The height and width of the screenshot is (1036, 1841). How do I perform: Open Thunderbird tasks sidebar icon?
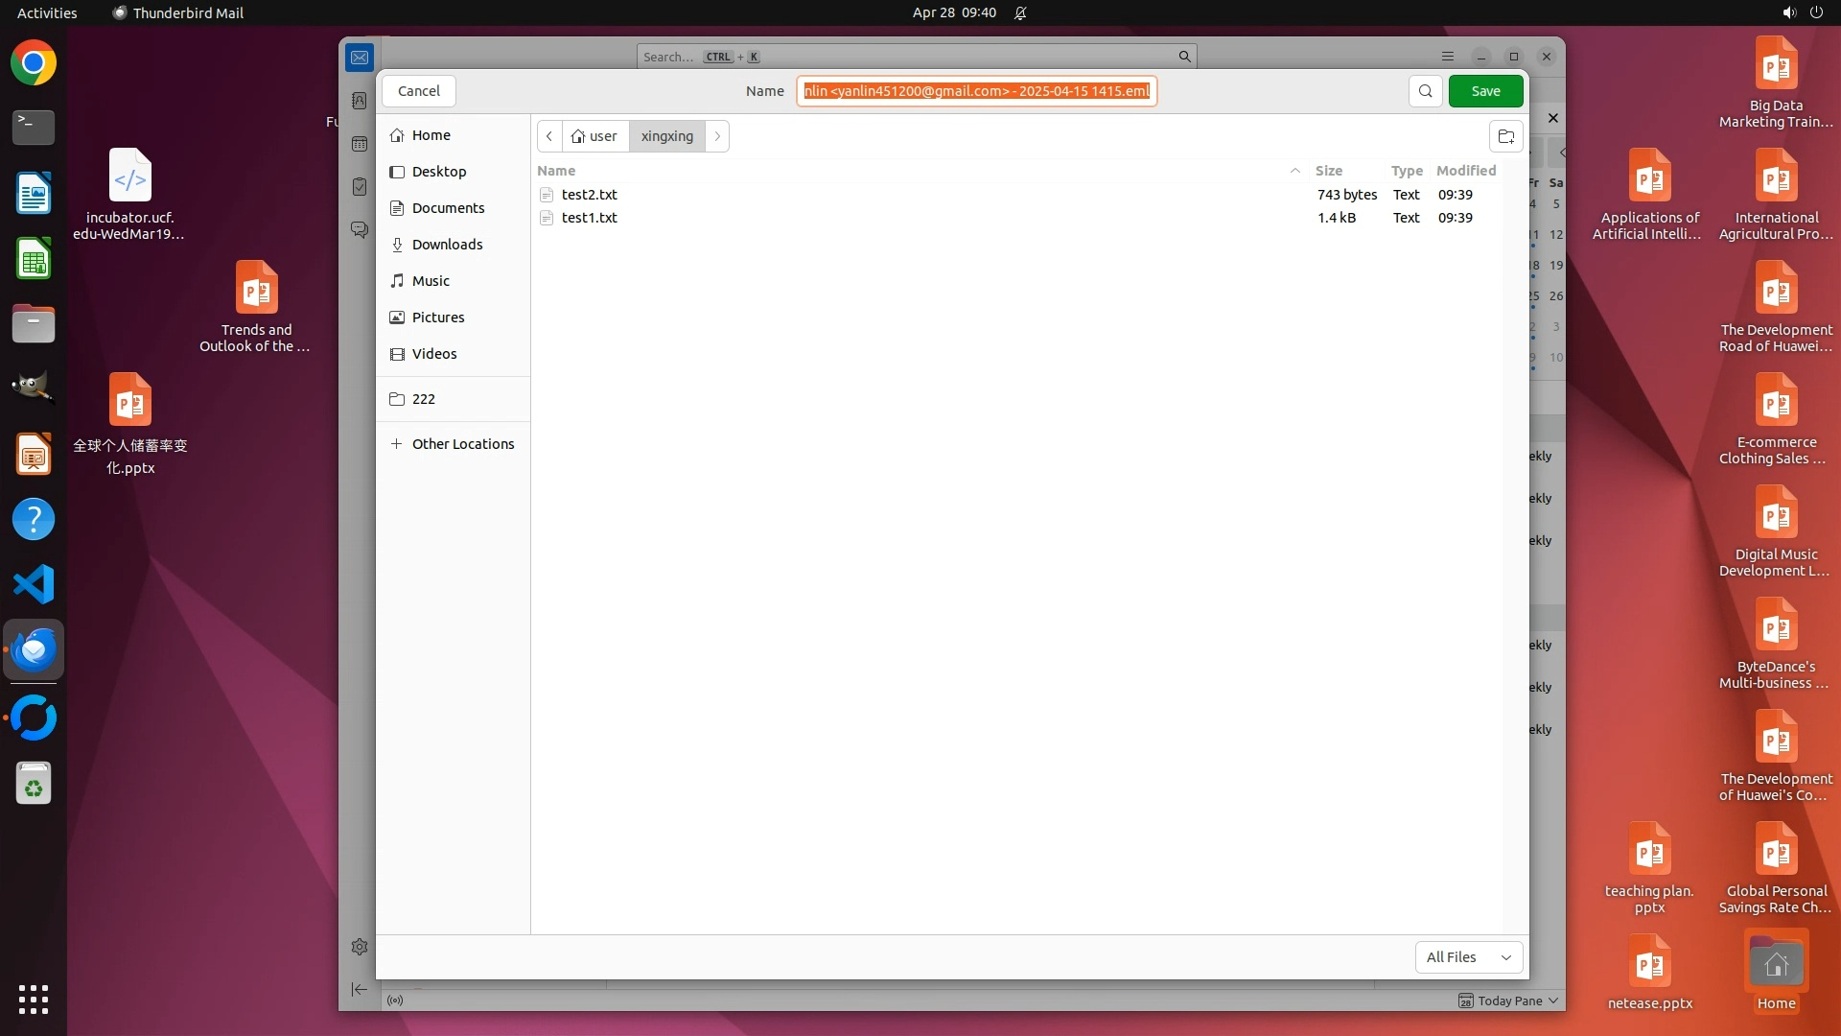click(360, 187)
